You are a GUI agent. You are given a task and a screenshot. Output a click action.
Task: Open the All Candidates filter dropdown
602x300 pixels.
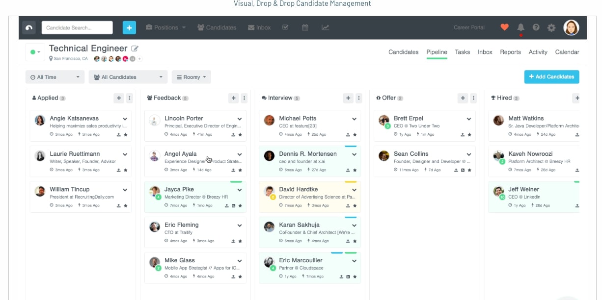coord(128,77)
